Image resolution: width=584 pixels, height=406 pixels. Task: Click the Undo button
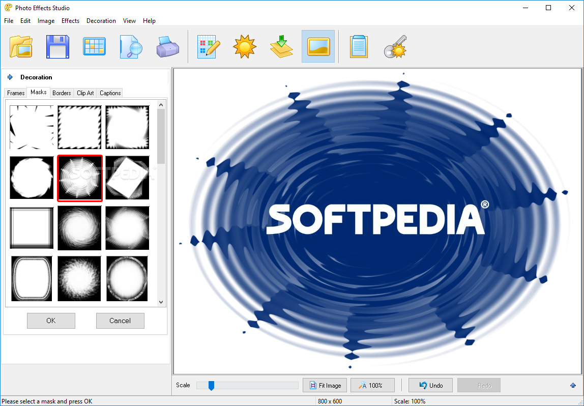(430, 385)
